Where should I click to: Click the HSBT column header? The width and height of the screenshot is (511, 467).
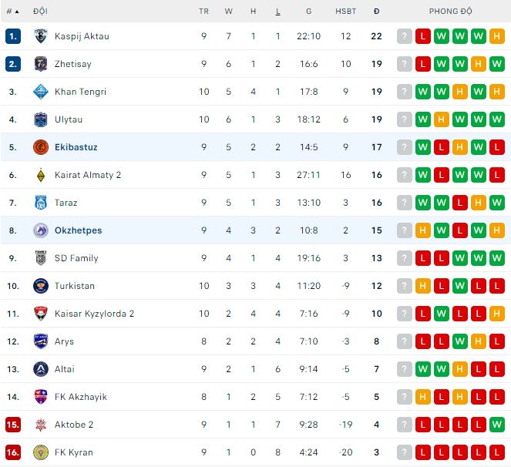pyautogui.click(x=346, y=12)
